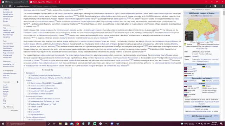The width and height of the screenshot is (225, 126).
Task: Open the Windows Start menu
Action: (3, 124)
